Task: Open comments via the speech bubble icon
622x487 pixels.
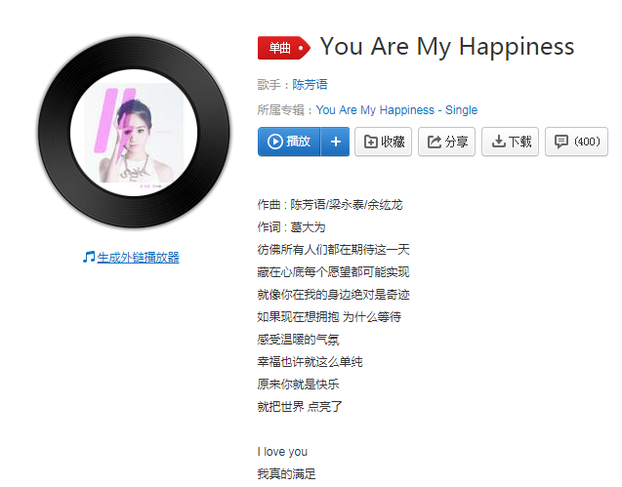Action: tap(560, 142)
